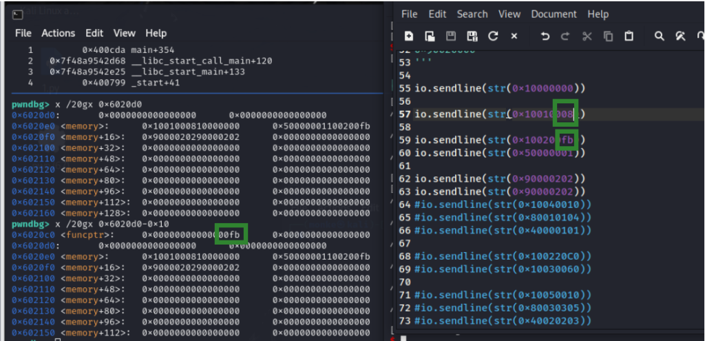705x341 pixels.
Task: Open the terminal's View menu
Action: pyautogui.click(x=125, y=33)
